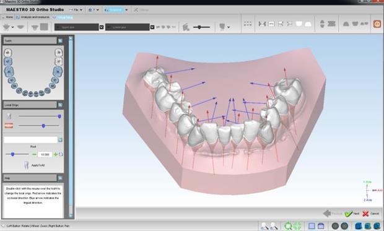Adjust the Root length slider
Viewport: 384px width, 231px height.
(x=17, y=154)
